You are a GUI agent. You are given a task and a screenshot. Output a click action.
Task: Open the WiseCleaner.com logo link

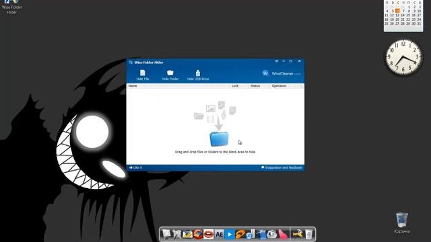(281, 73)
